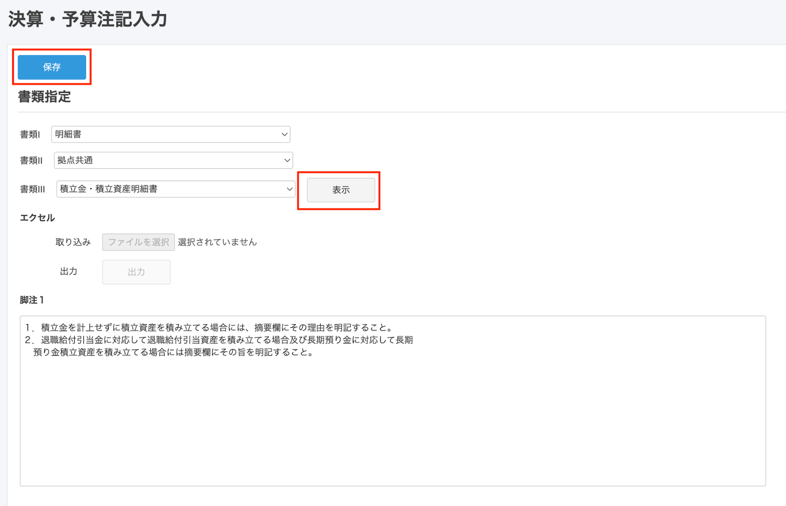This screenshot has width=786, height=506.
Task: Click the ファイルを選択 file chooser button
Action: [139, 242]
